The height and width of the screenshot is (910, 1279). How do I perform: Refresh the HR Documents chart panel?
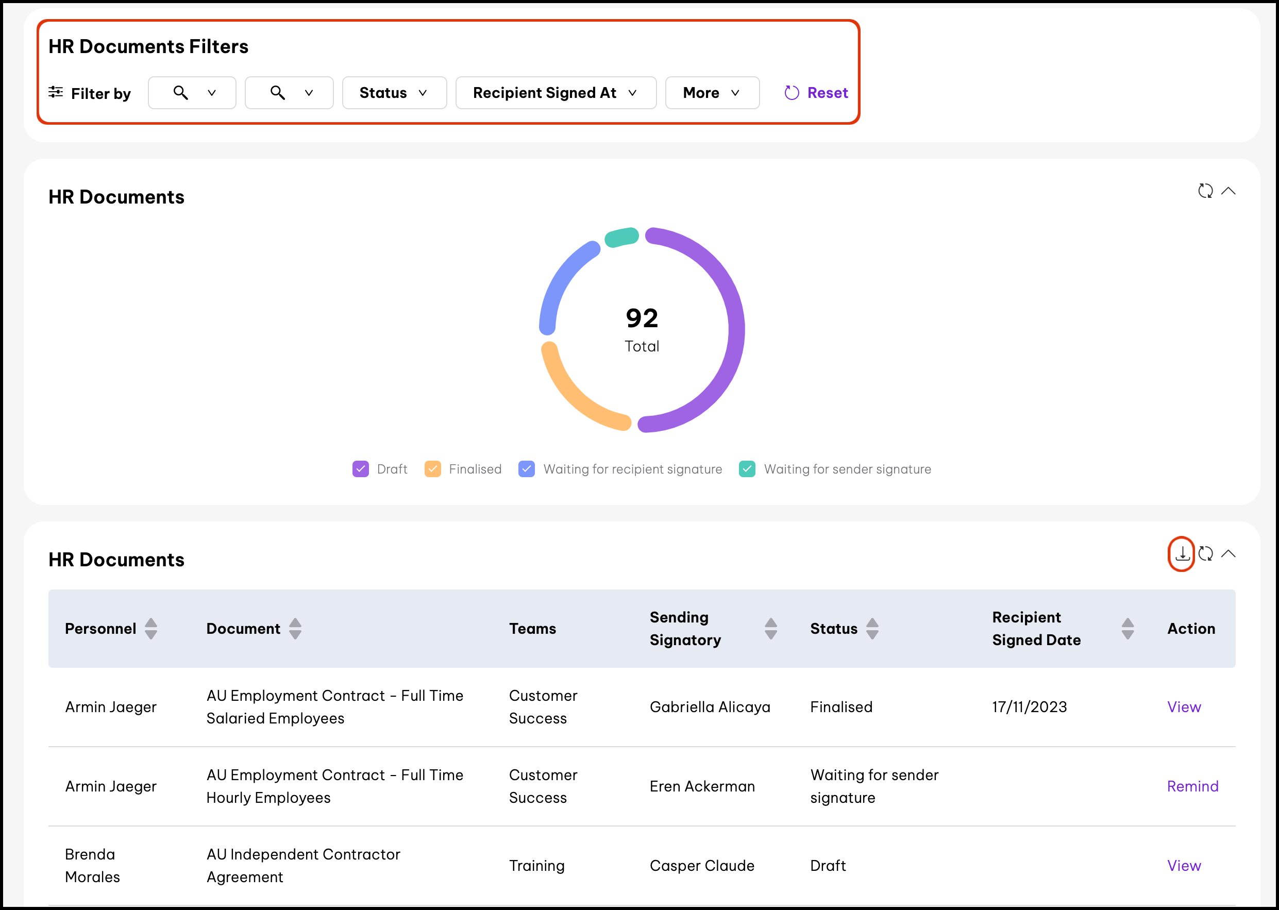[x=1205, y=191]
